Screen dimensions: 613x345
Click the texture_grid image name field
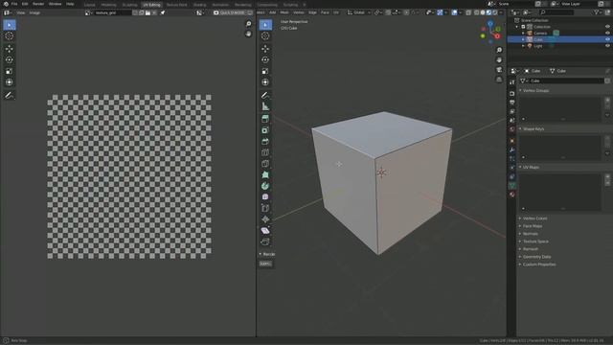[x=113, y=12]
